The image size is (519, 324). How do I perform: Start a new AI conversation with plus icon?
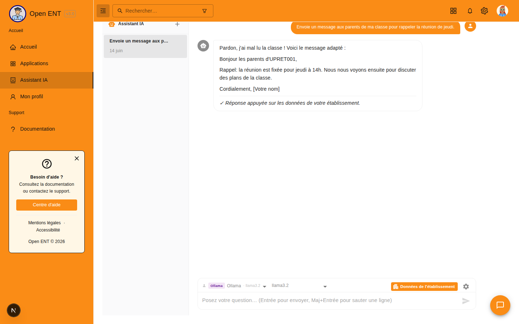pyautogui.click(x=177, y=24)
